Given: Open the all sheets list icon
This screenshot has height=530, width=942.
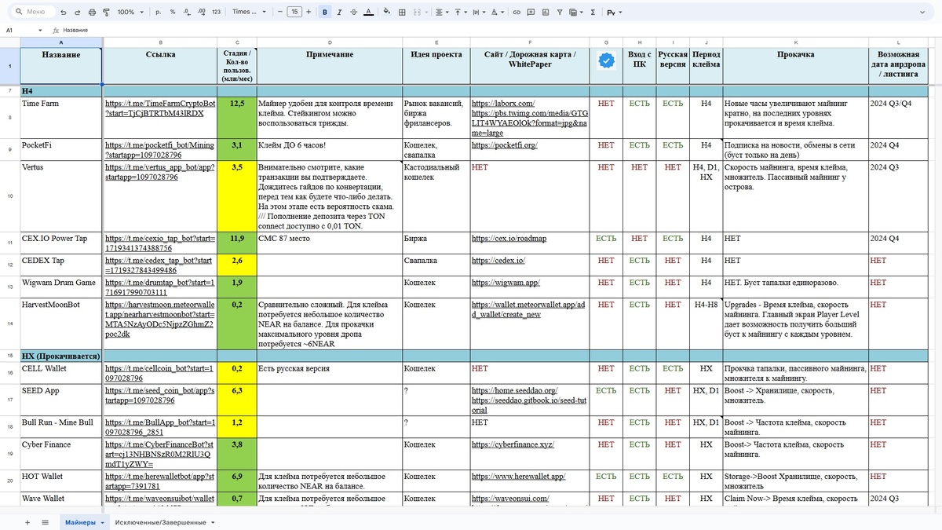Looking at the screenshot, I should click(45, 521).
